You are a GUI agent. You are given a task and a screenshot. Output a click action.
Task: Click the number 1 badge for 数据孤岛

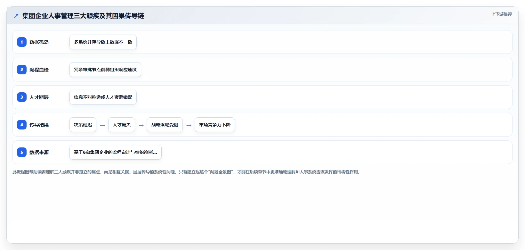coord(22,42)
